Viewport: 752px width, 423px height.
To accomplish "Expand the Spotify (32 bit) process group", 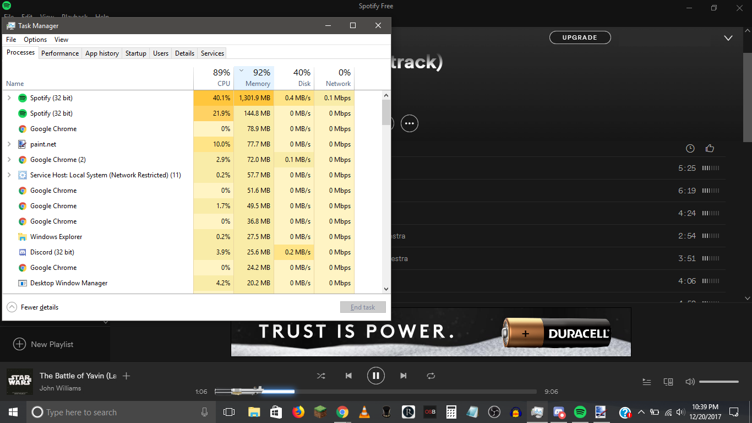I will click(x=9, y=98).
